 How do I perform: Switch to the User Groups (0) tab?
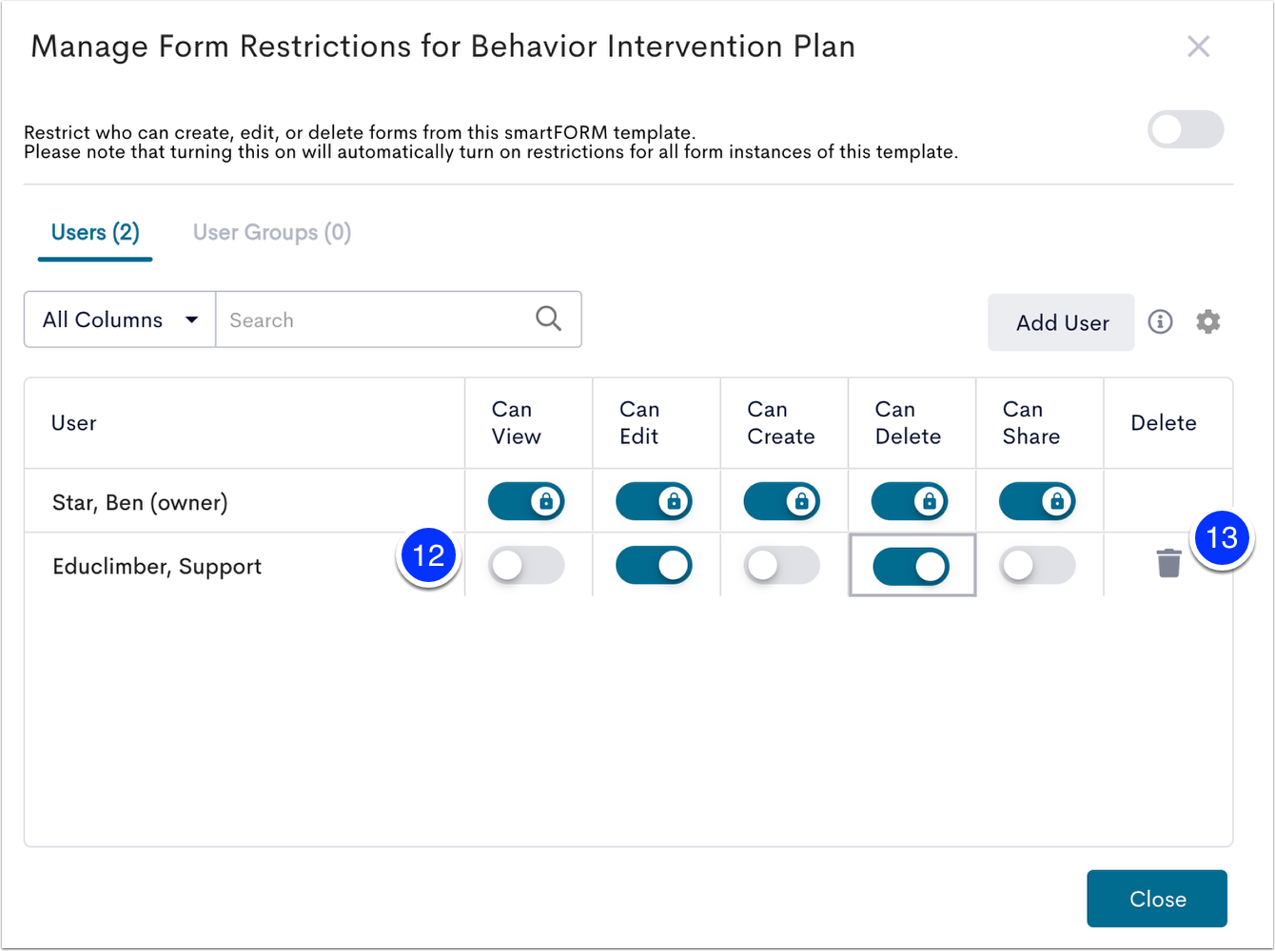(272, 232)
